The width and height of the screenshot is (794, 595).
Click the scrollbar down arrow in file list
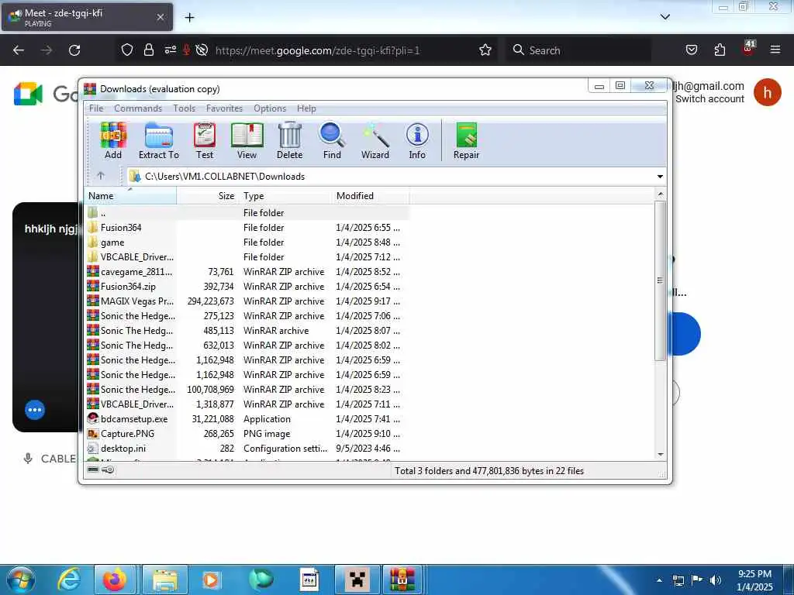(660, 454)
